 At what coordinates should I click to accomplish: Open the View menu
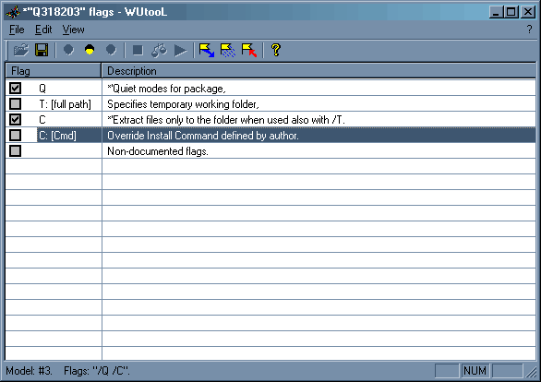pos(73,30)
